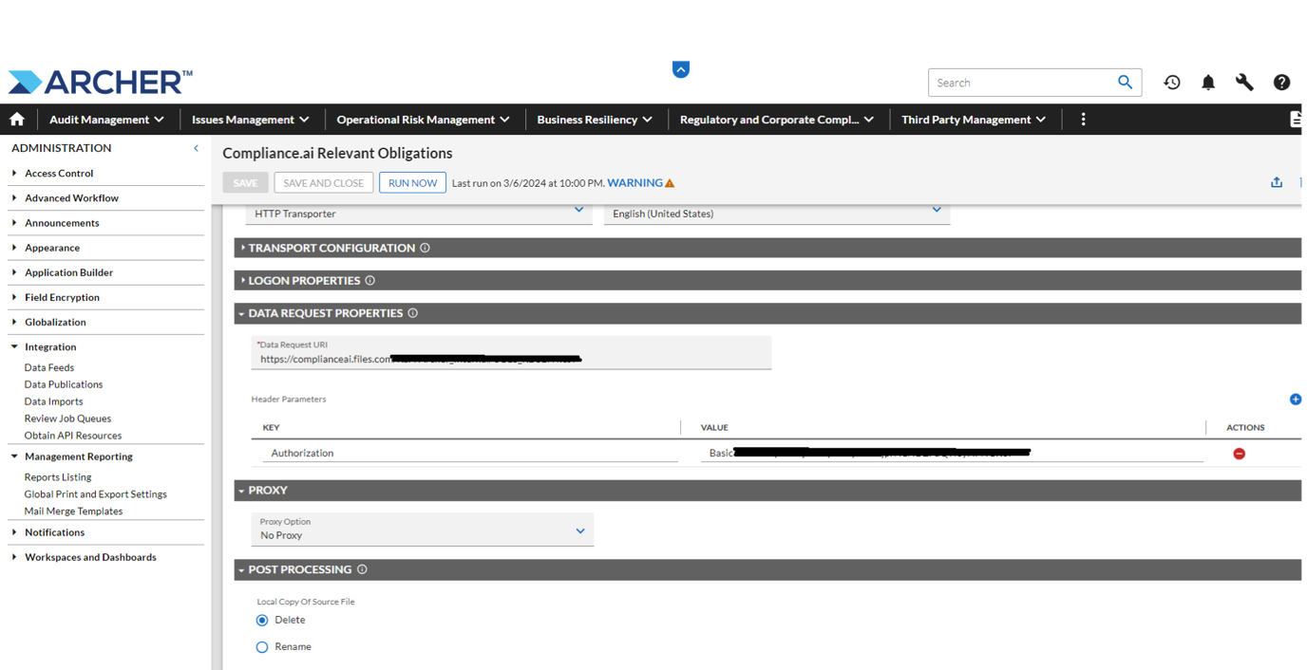Open the WARNING status link

[635, 183]
